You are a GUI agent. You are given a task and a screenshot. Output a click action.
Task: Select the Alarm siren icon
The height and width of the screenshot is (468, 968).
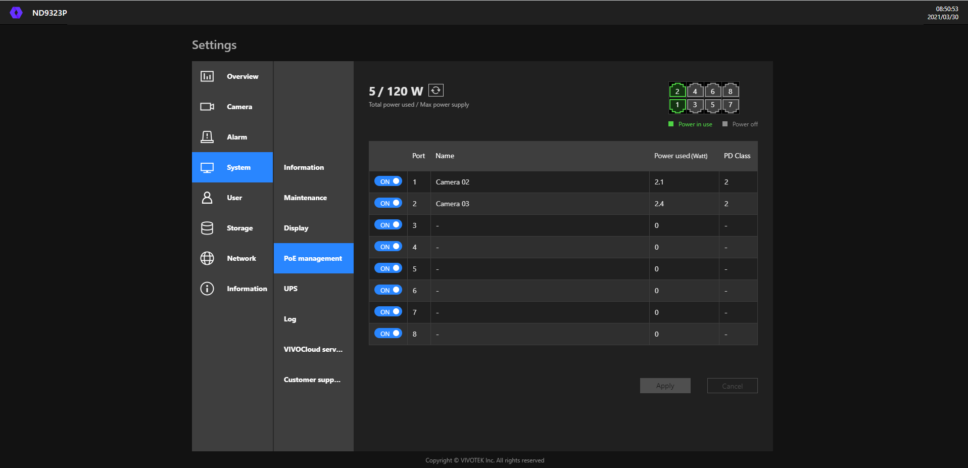[207, 137]
